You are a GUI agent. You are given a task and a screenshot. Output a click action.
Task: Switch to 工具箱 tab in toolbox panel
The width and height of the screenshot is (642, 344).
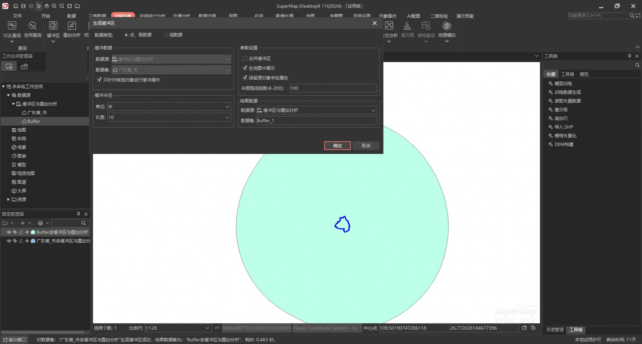tap(567, 74)
